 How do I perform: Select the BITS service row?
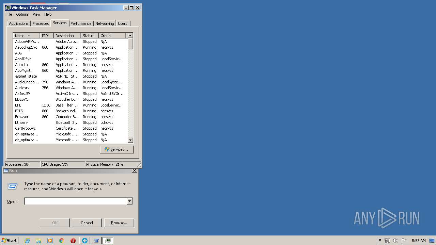pyautogui.click(x=70, y=111)
